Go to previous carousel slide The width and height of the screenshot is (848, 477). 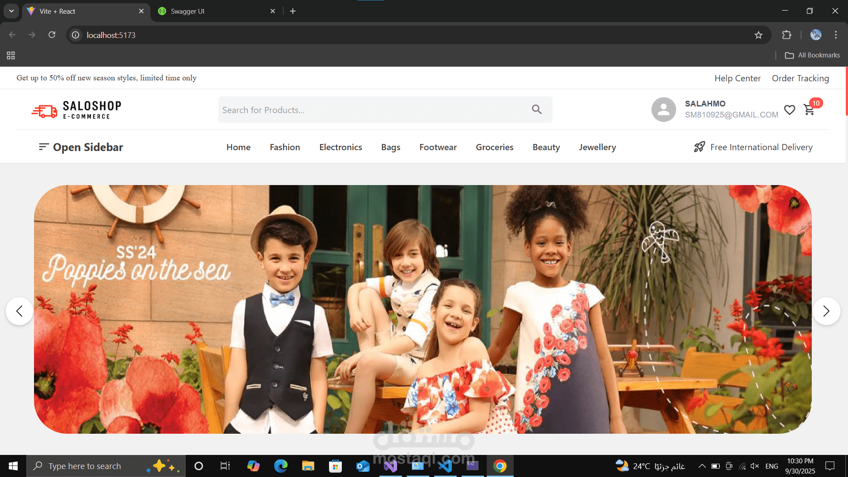tap(19, 311)
